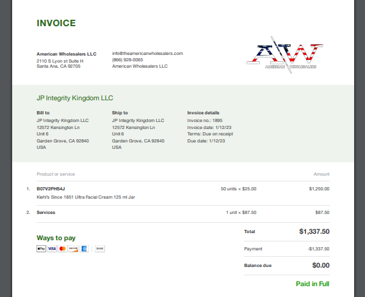Click the Visa card icon
Image resolution: width=365 pixels, height=297 pixels.
[52, 248]
